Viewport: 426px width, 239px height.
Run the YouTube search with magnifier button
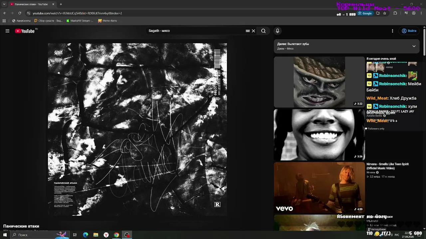[x=263, y=31]
